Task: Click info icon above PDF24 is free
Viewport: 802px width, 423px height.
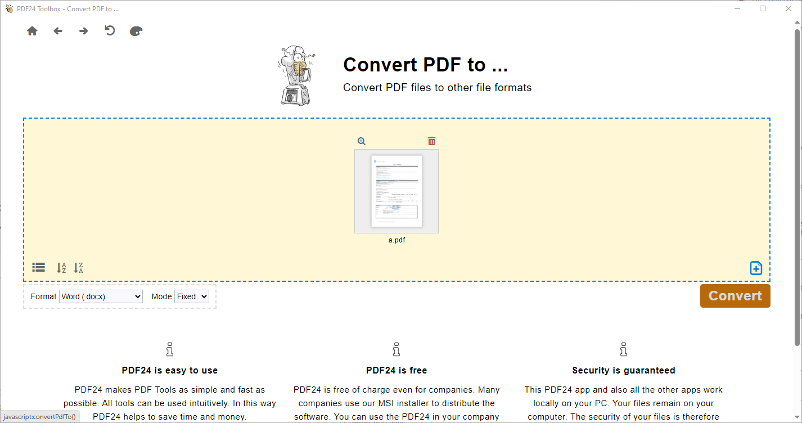Action: click(397, 349)
